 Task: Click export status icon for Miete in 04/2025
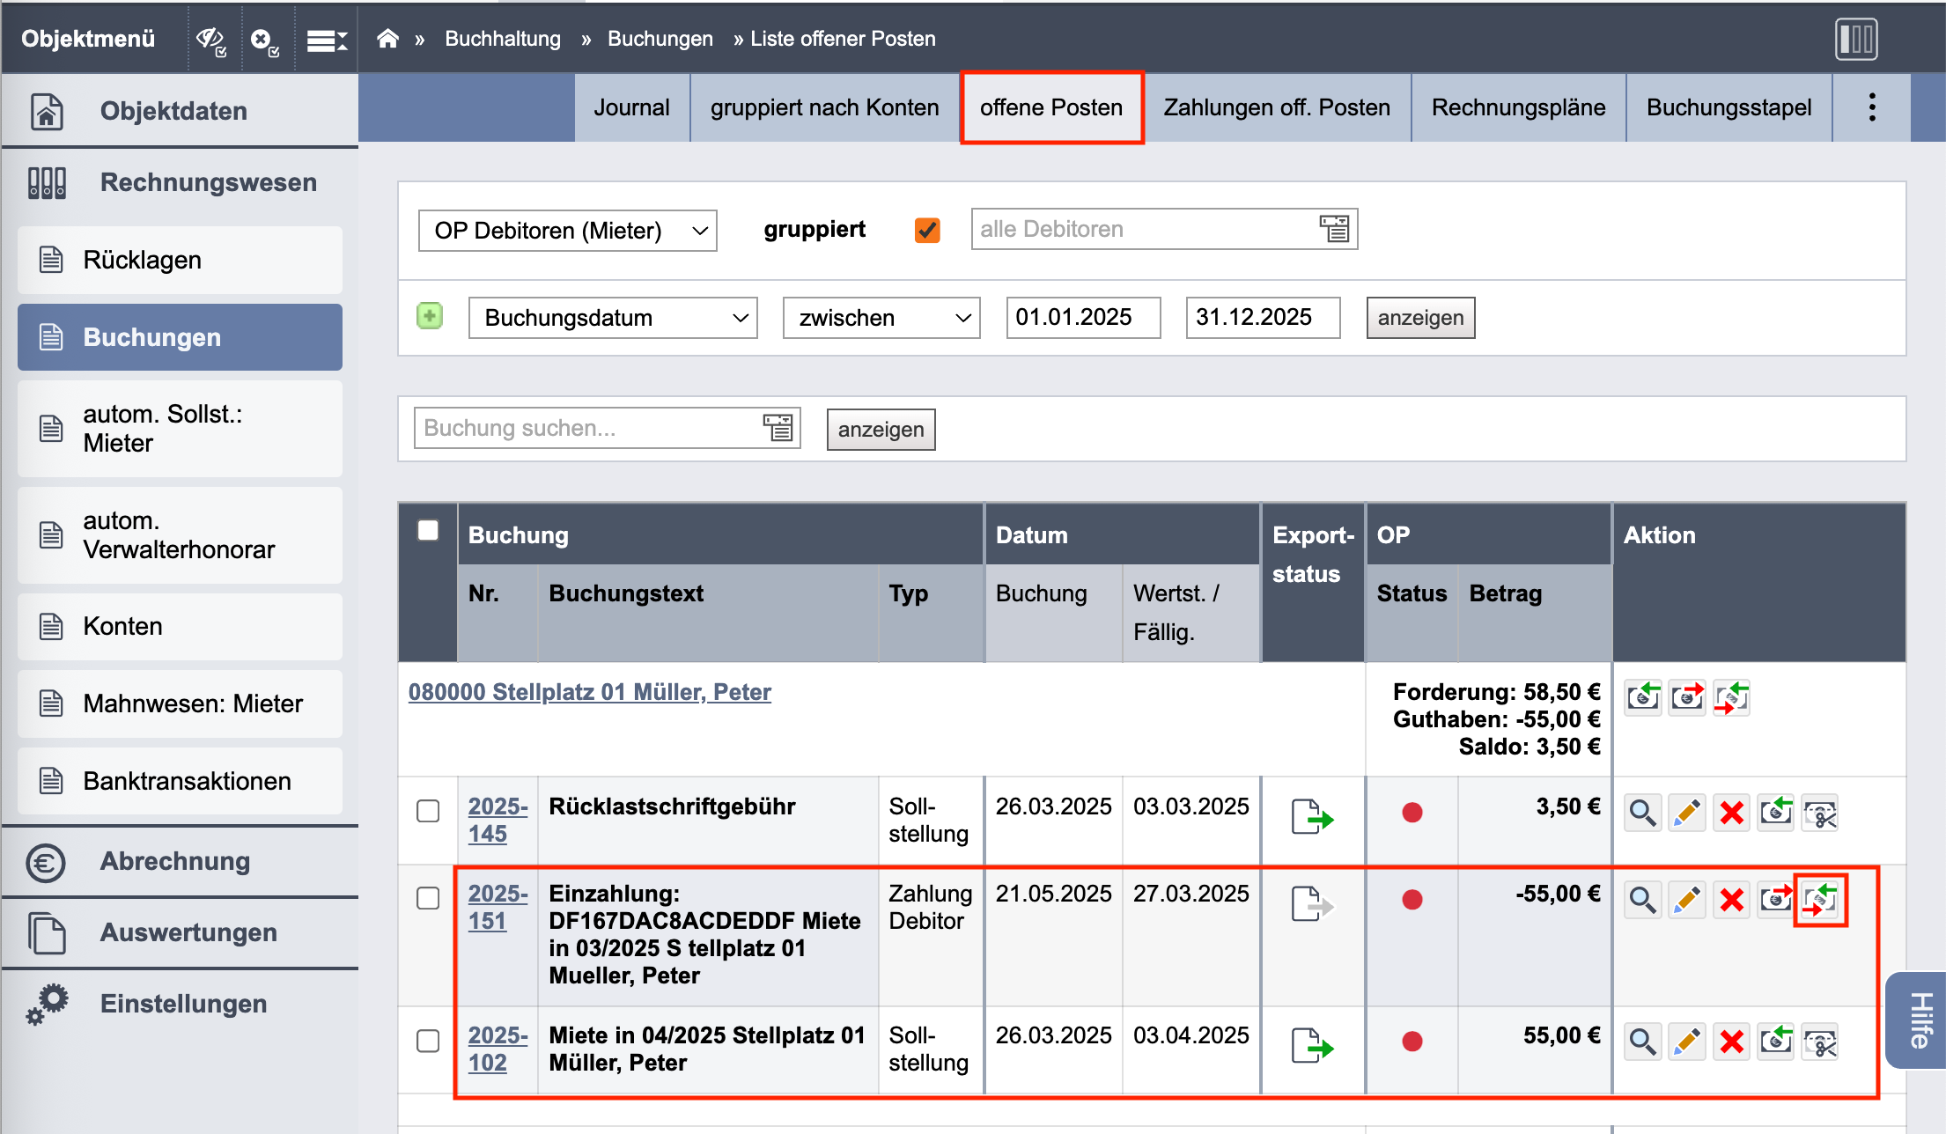(x=1312, y=1044)
